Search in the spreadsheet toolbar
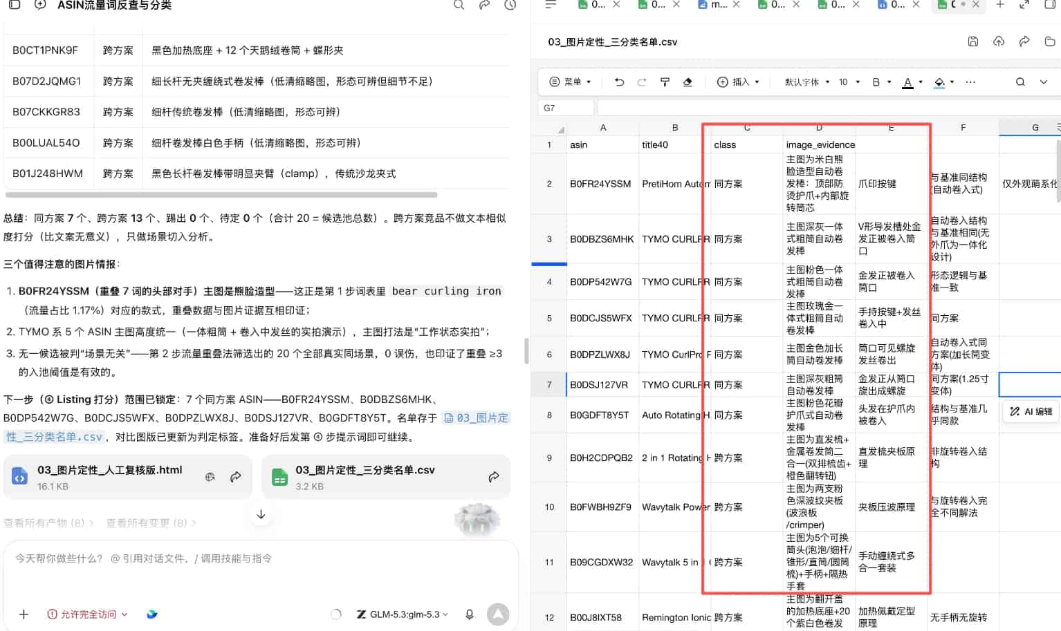The width and height of the screenshot is (1061, 631). point(1020,82)
